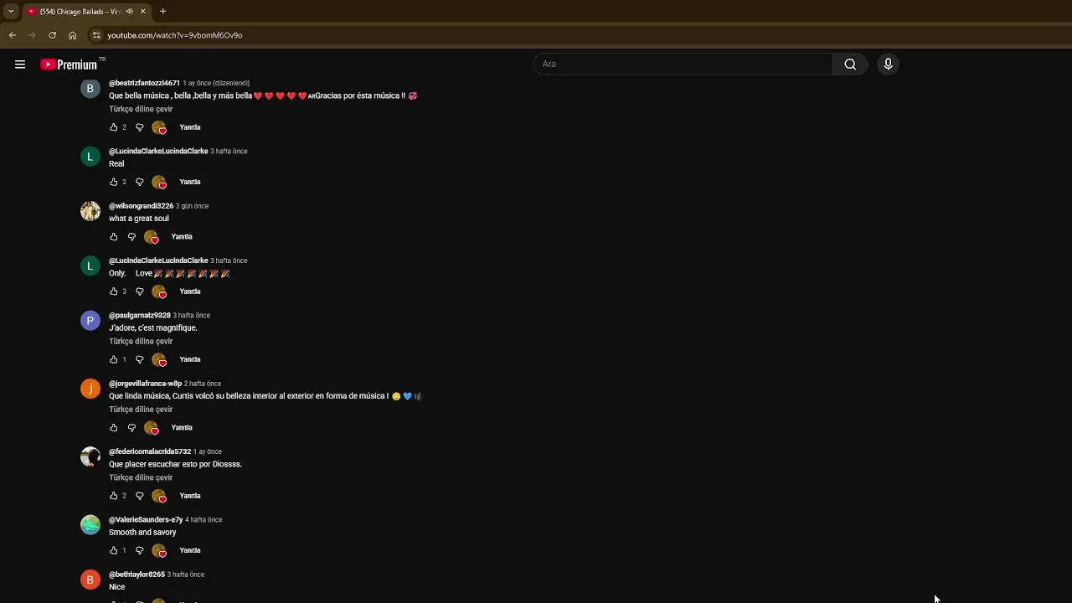Open @paulgarnatz9328 channel link
Screen dimensions: 1072x603
[x=140, y=316]
